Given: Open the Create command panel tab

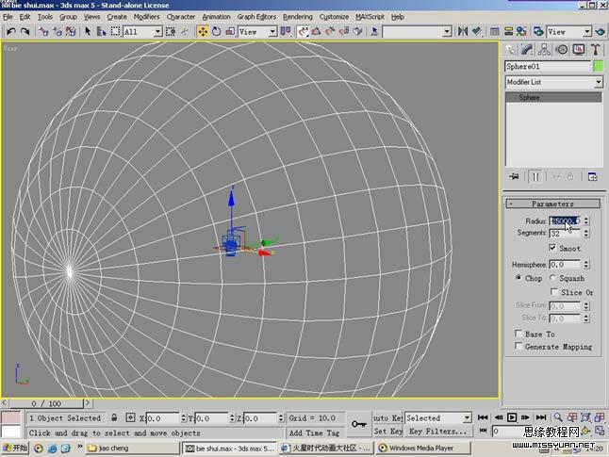Looking at the screenshot, I should (x=510, y=49).
